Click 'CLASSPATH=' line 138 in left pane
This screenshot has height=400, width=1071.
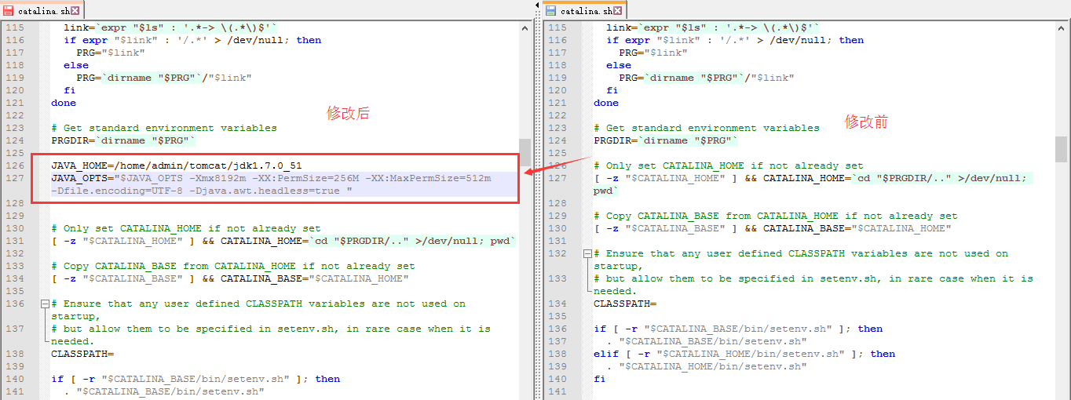[x=83, y=354]
